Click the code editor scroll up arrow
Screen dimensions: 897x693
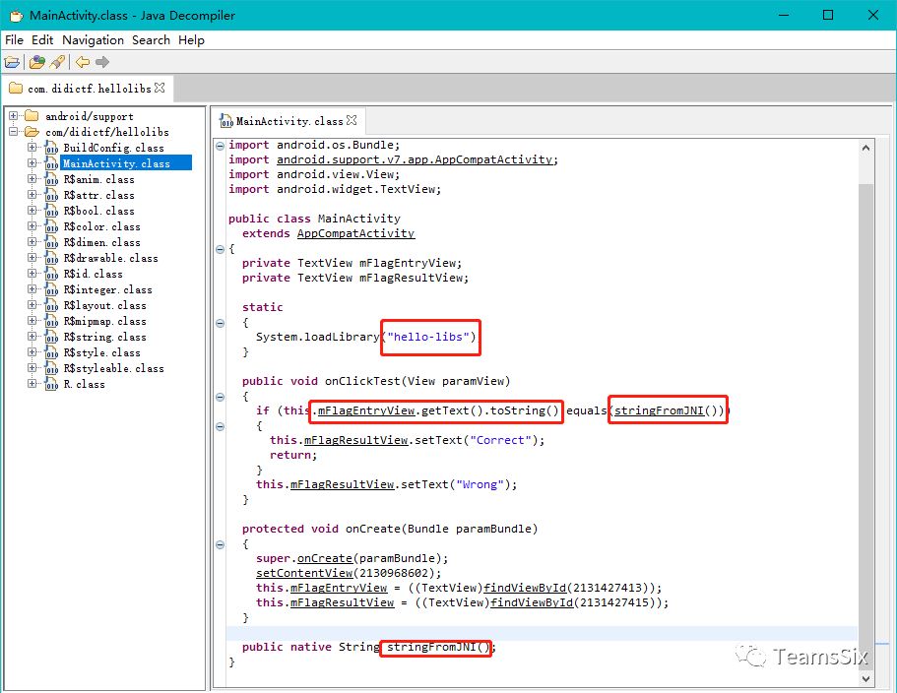[x=865, y=148]
